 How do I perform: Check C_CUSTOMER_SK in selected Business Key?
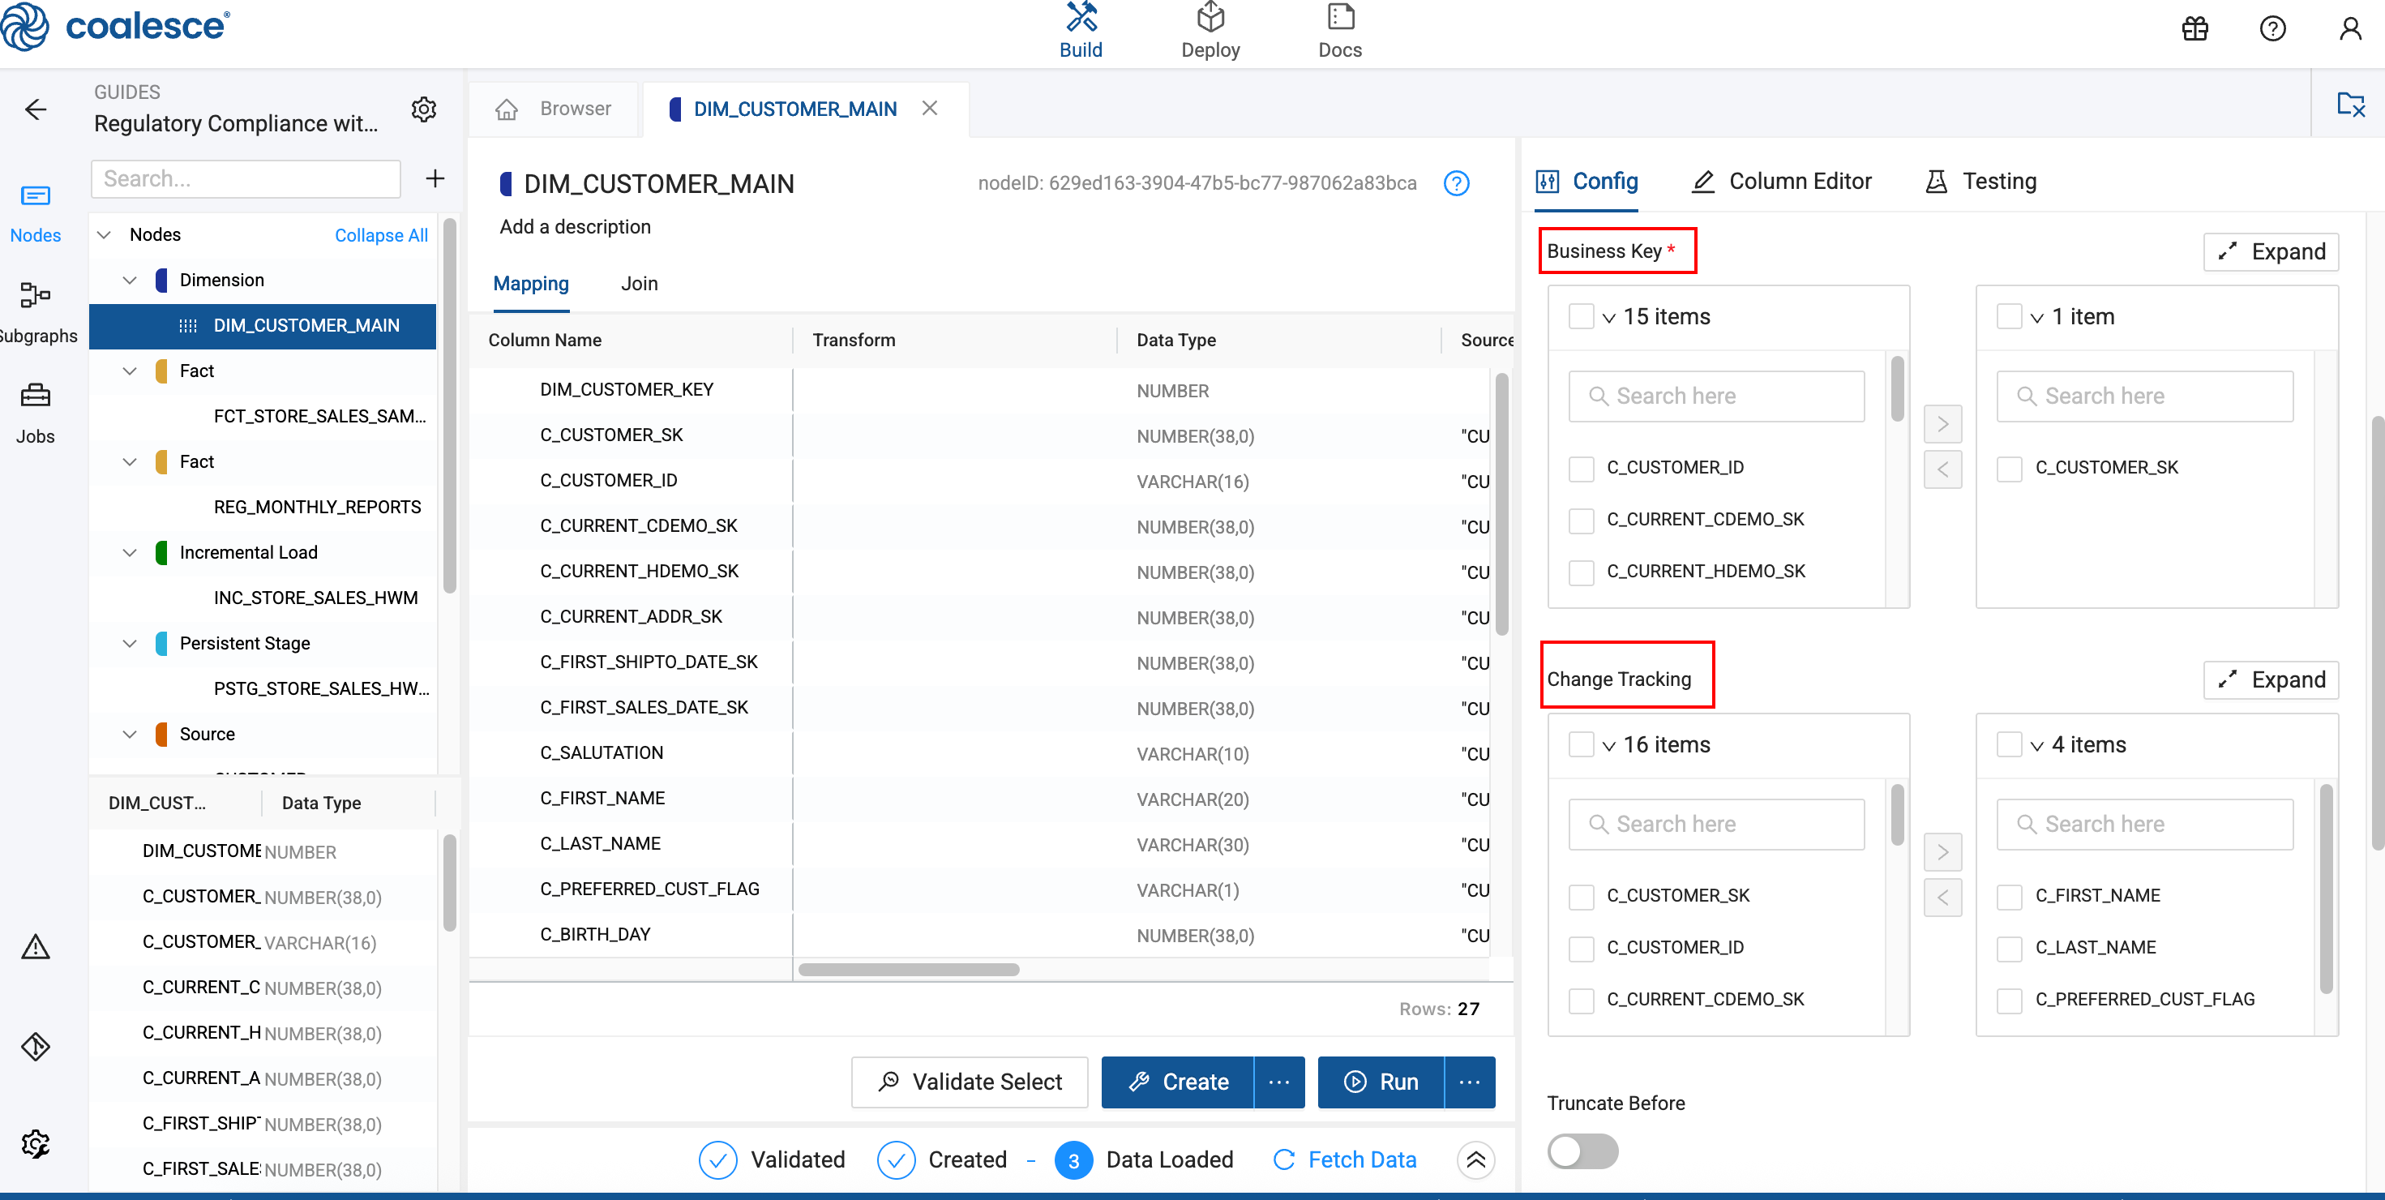click(2009, 469)
